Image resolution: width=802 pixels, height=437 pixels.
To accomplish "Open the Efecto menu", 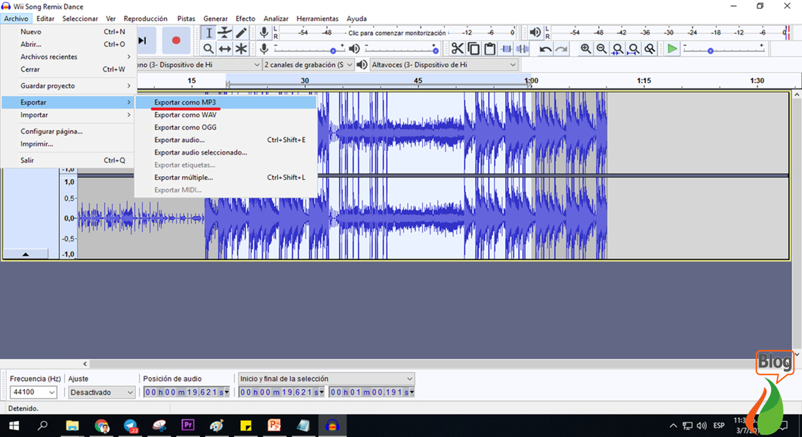I will coord(245,19).
